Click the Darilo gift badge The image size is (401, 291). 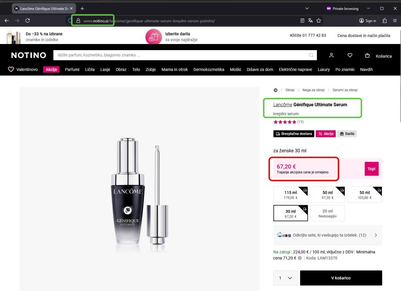click(x=347, y=134)
